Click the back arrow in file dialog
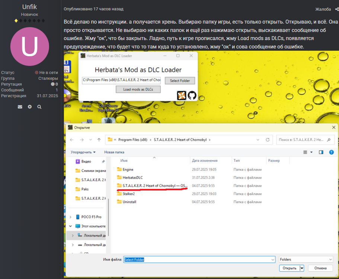Screen dimensions: 339x279 tap(72, 140)
